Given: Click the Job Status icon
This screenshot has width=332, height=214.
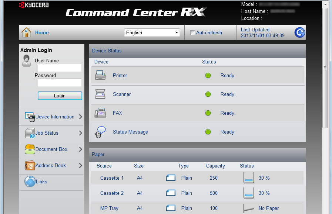Looking at the screenshot, I should coord(30,133).
